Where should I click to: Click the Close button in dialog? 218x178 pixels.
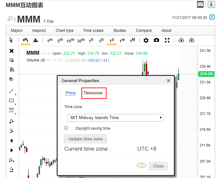158,166
